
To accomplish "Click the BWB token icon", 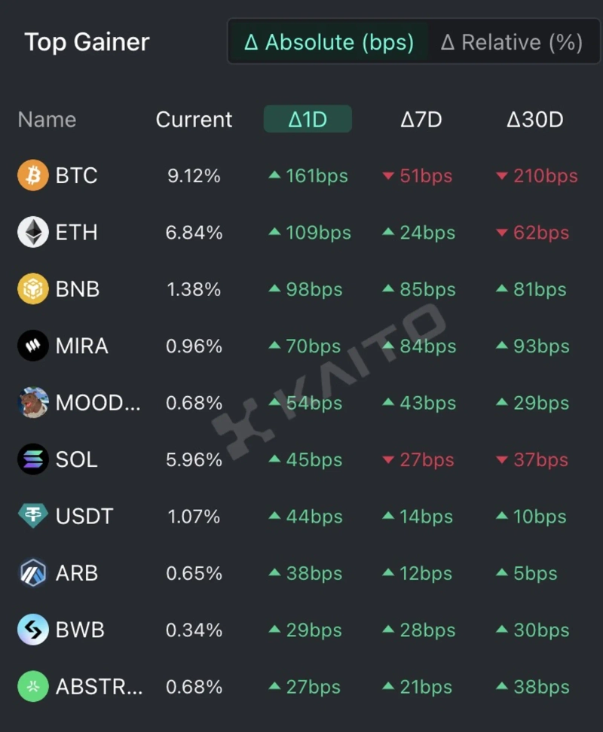I will [33, 630].
